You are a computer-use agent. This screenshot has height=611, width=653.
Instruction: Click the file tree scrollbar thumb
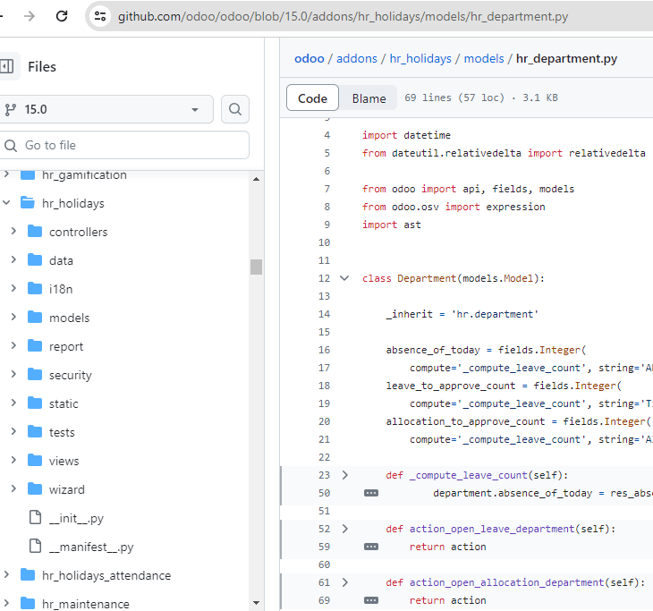tap(256, 267)
